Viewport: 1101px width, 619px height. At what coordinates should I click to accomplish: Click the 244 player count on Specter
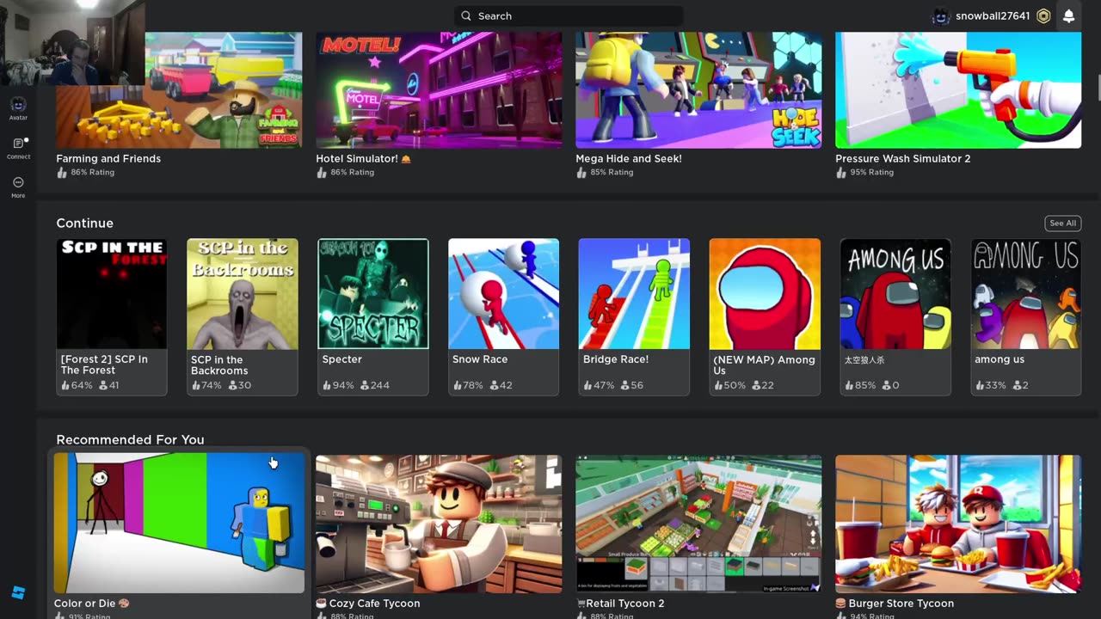(x=375, y=385)
